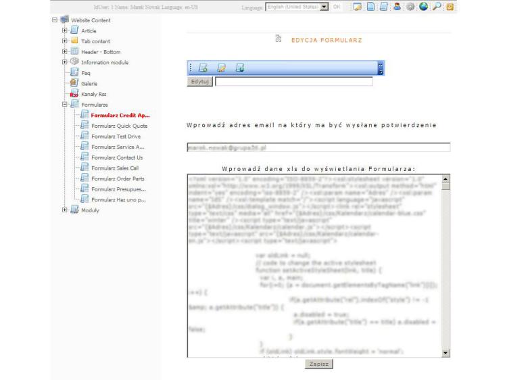This screenshot has width=507, height=380.
Task: Select Formularz Contact Us in the tree
Action: coord(117,158)
